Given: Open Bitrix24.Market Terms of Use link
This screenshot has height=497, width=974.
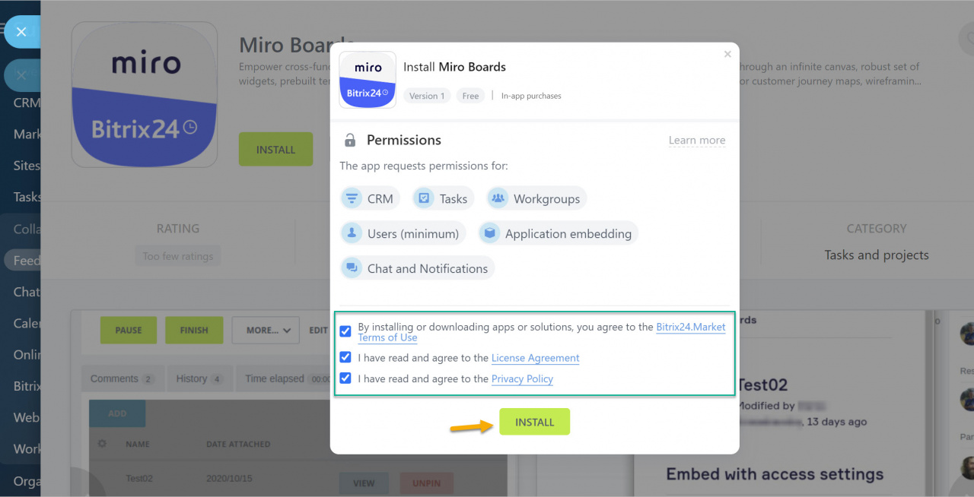Looking at the screenshot, I should tap(542, 332).
